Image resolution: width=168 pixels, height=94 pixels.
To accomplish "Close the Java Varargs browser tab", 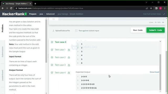I will point(30,4).
